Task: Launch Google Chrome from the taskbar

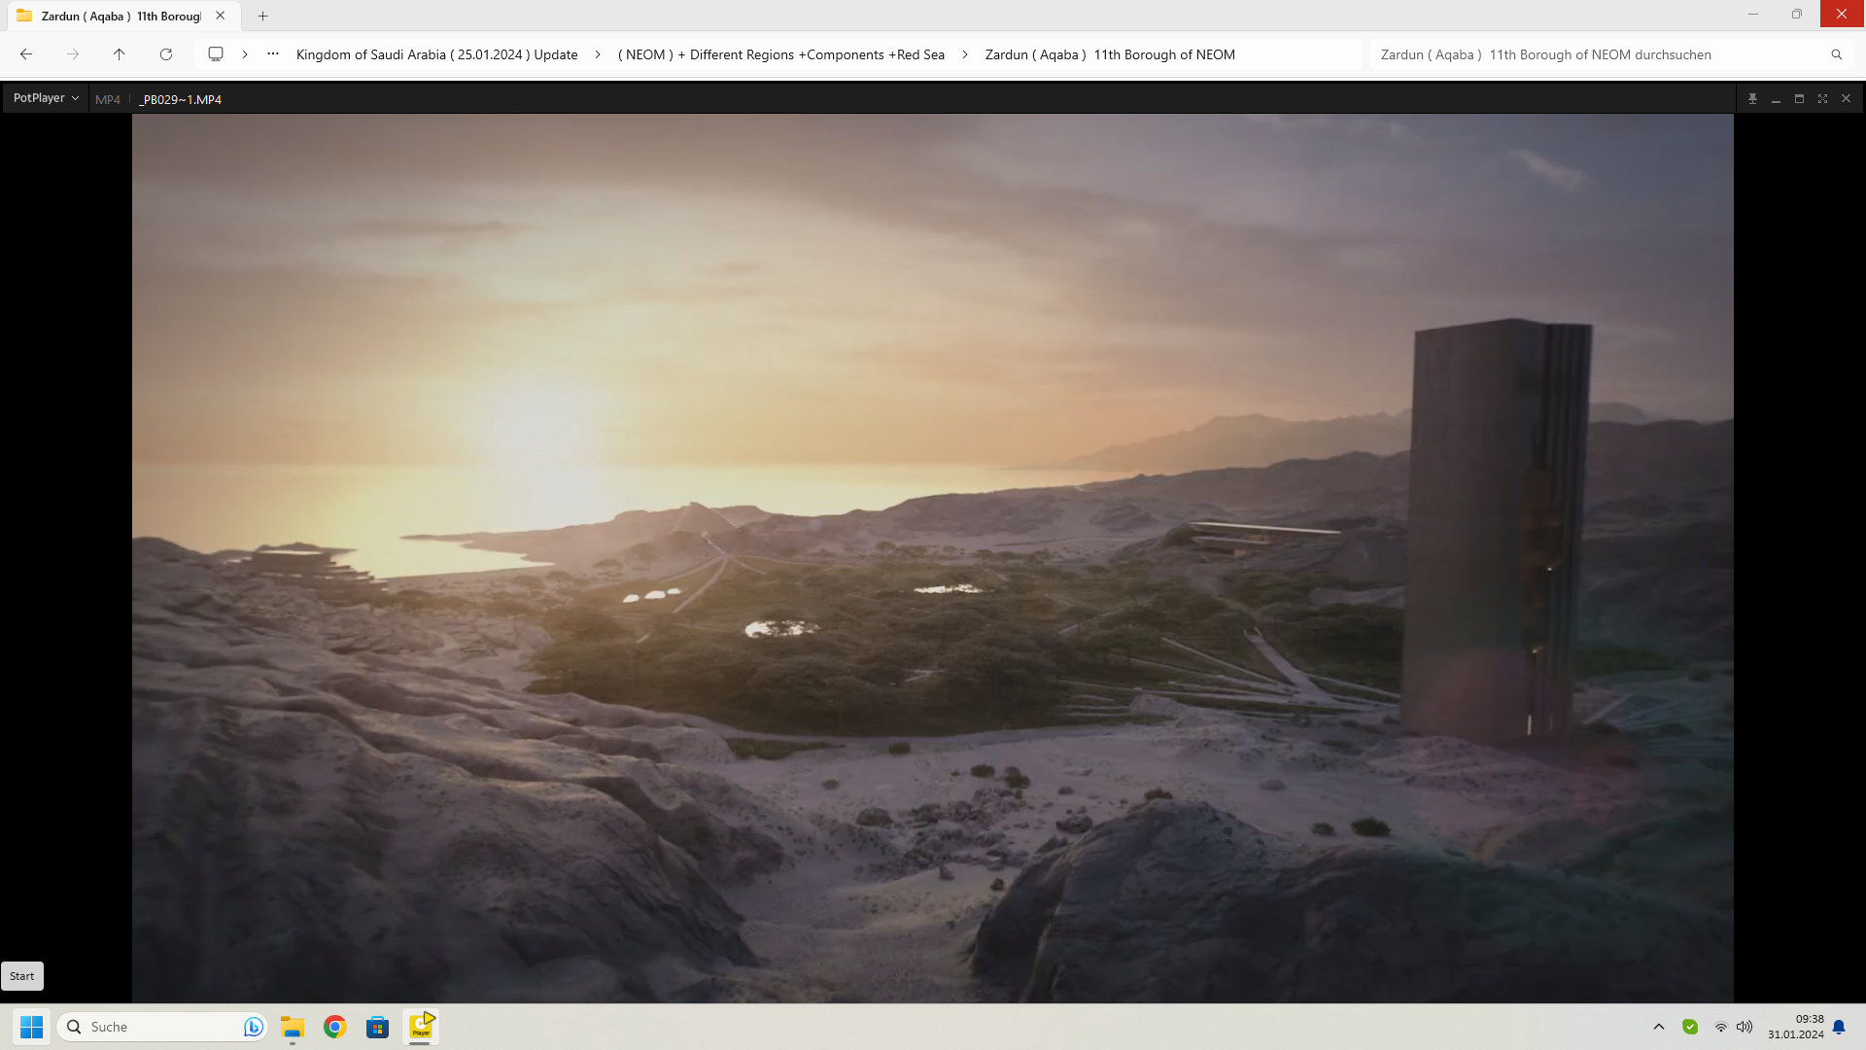Action: (x=335, y=1027)
